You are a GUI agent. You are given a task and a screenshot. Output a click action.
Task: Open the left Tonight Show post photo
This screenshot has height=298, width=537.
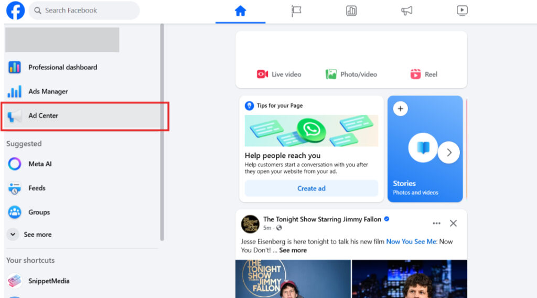pyautogui.click(x=293, y=279)
